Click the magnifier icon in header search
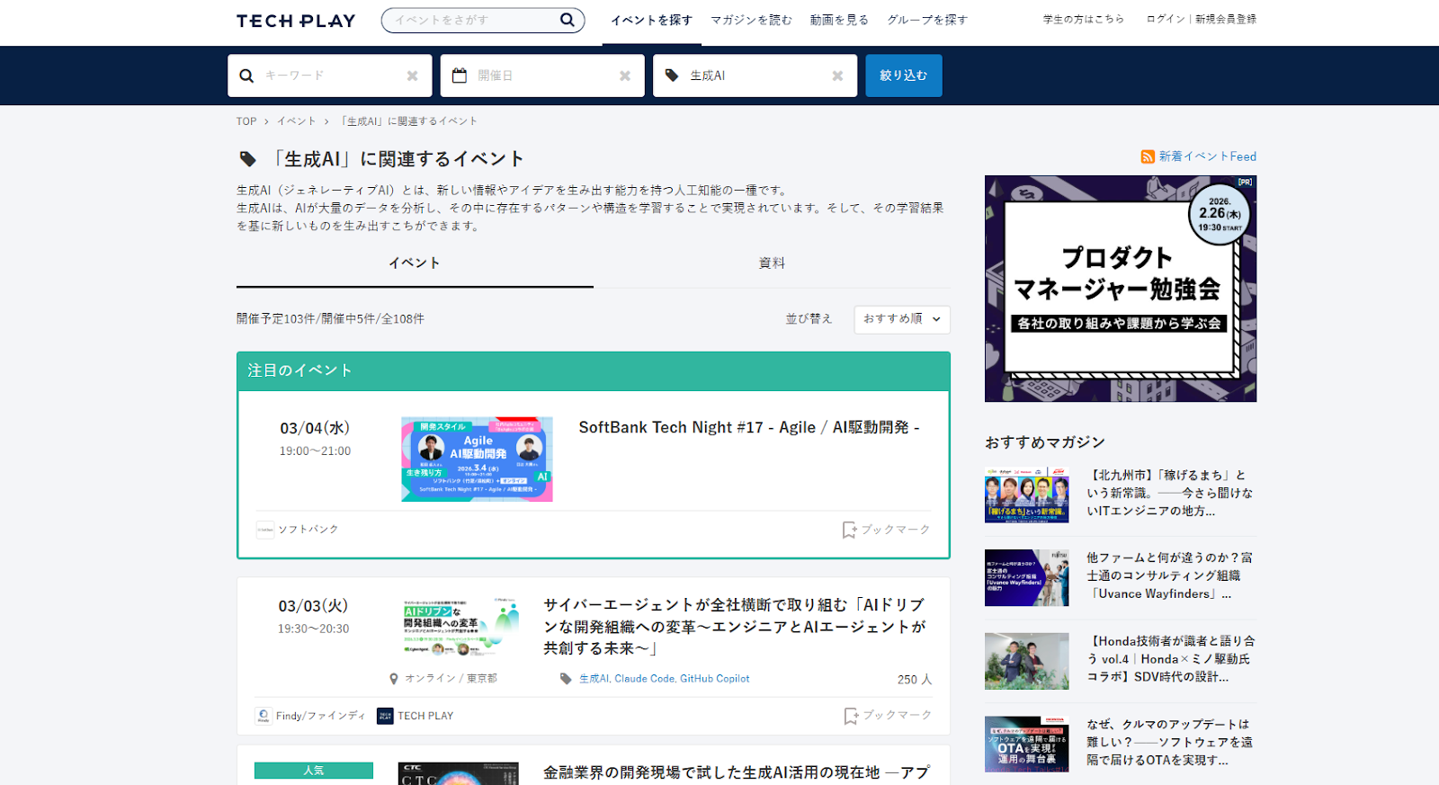1439x785 pixels. [x=567, y=20]
